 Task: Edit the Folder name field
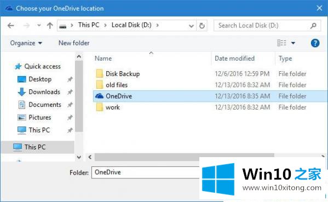(x=146, y=172)
